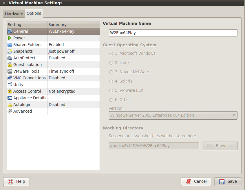
Task: Click the Shared Folders folder icon
Action: tap(10, 45)
